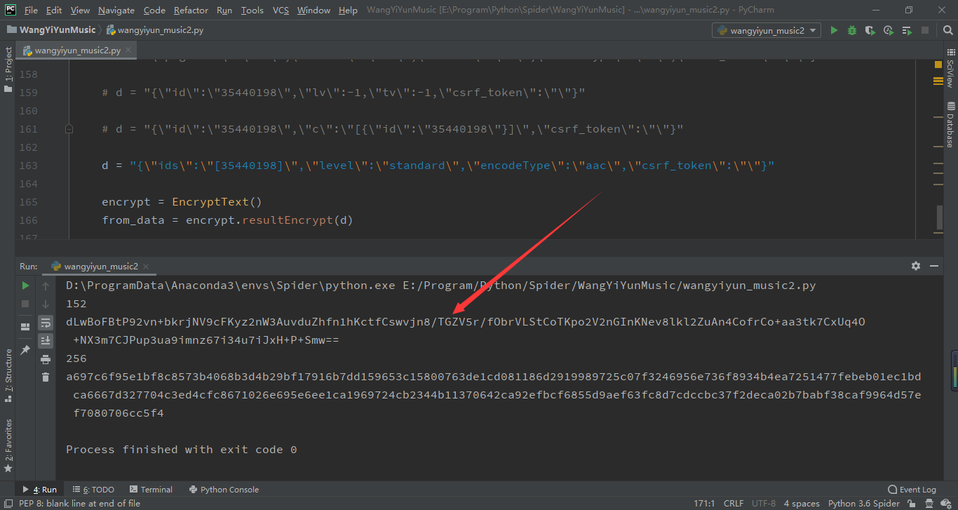Open the File menu
Image resolution: width=958 pixels, height=510 pixels.
(x=31, y=10)
